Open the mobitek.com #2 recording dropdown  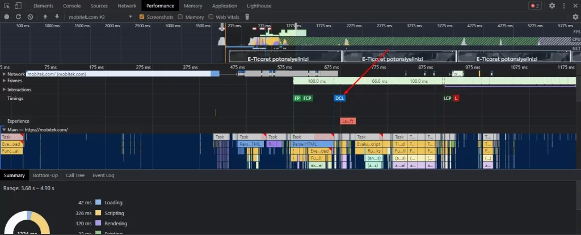click(100, 16)
